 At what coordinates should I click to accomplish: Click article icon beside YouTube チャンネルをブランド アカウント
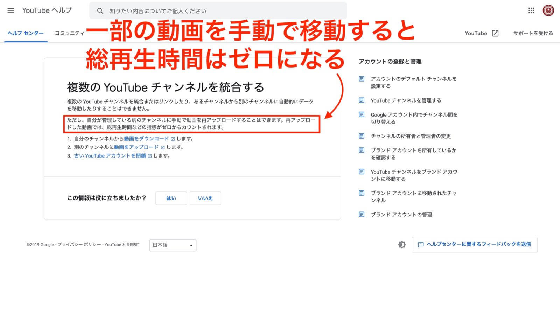tap(362, 171)
